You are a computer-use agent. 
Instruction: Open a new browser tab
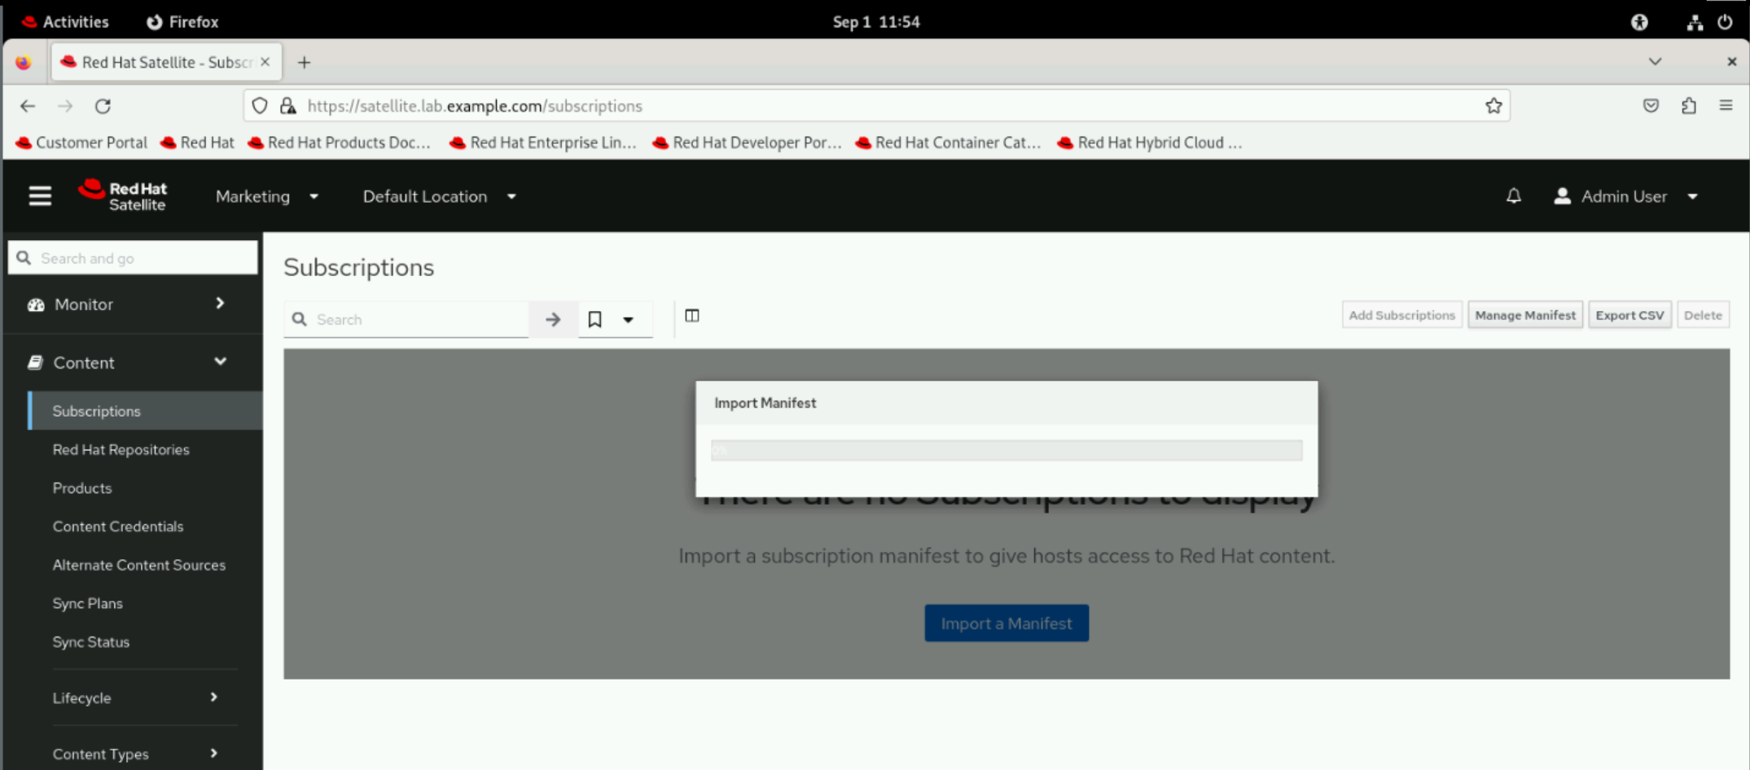304,63
